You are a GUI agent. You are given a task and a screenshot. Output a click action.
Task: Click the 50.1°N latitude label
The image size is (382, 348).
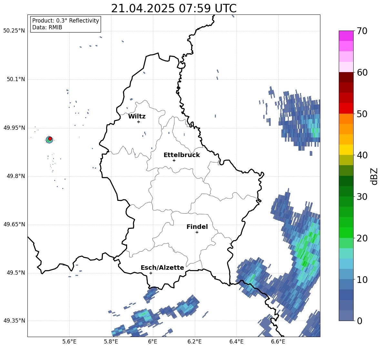coord(16,80)
